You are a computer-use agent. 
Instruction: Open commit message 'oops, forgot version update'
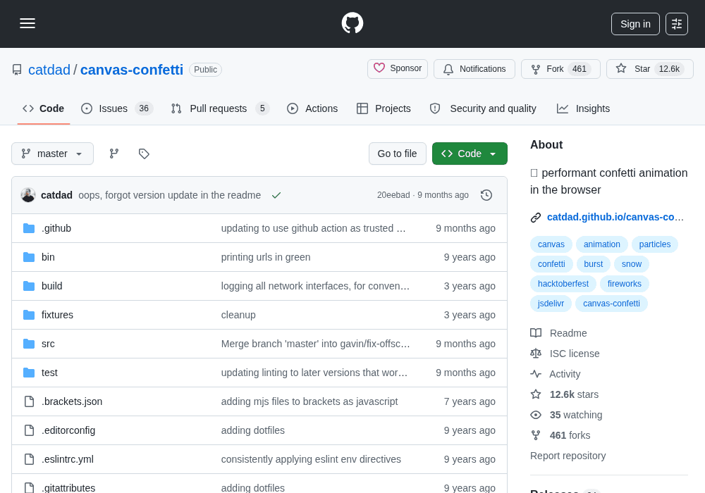click(169, 195)
